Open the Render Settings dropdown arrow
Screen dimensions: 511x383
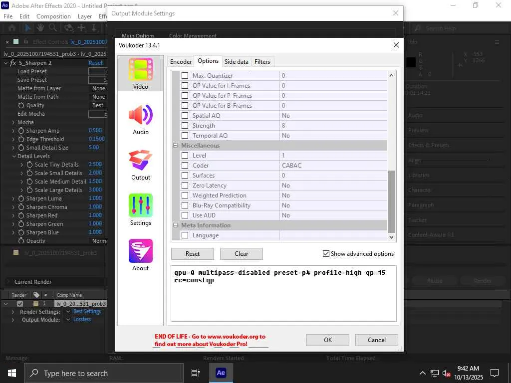68,312
